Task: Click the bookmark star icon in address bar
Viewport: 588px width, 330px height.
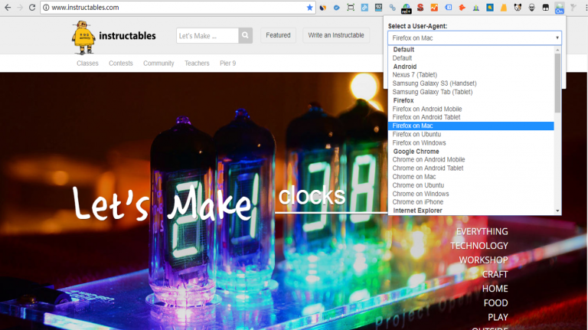Action: click(310, 7)
